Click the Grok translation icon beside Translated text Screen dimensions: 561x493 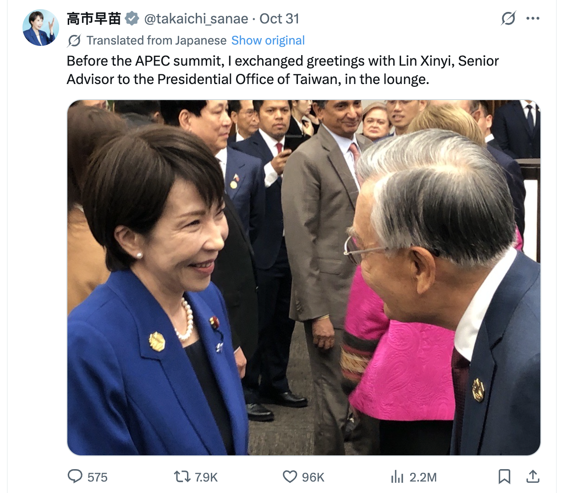pos(74,40)
